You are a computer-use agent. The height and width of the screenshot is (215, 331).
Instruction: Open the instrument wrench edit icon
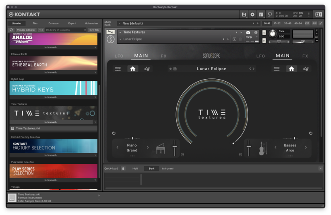coord(110,32)
